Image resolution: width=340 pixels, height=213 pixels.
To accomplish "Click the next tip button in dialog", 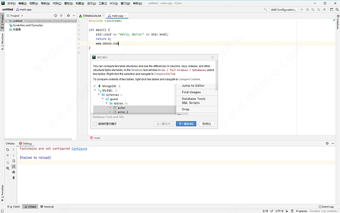I will coord(186,123).
